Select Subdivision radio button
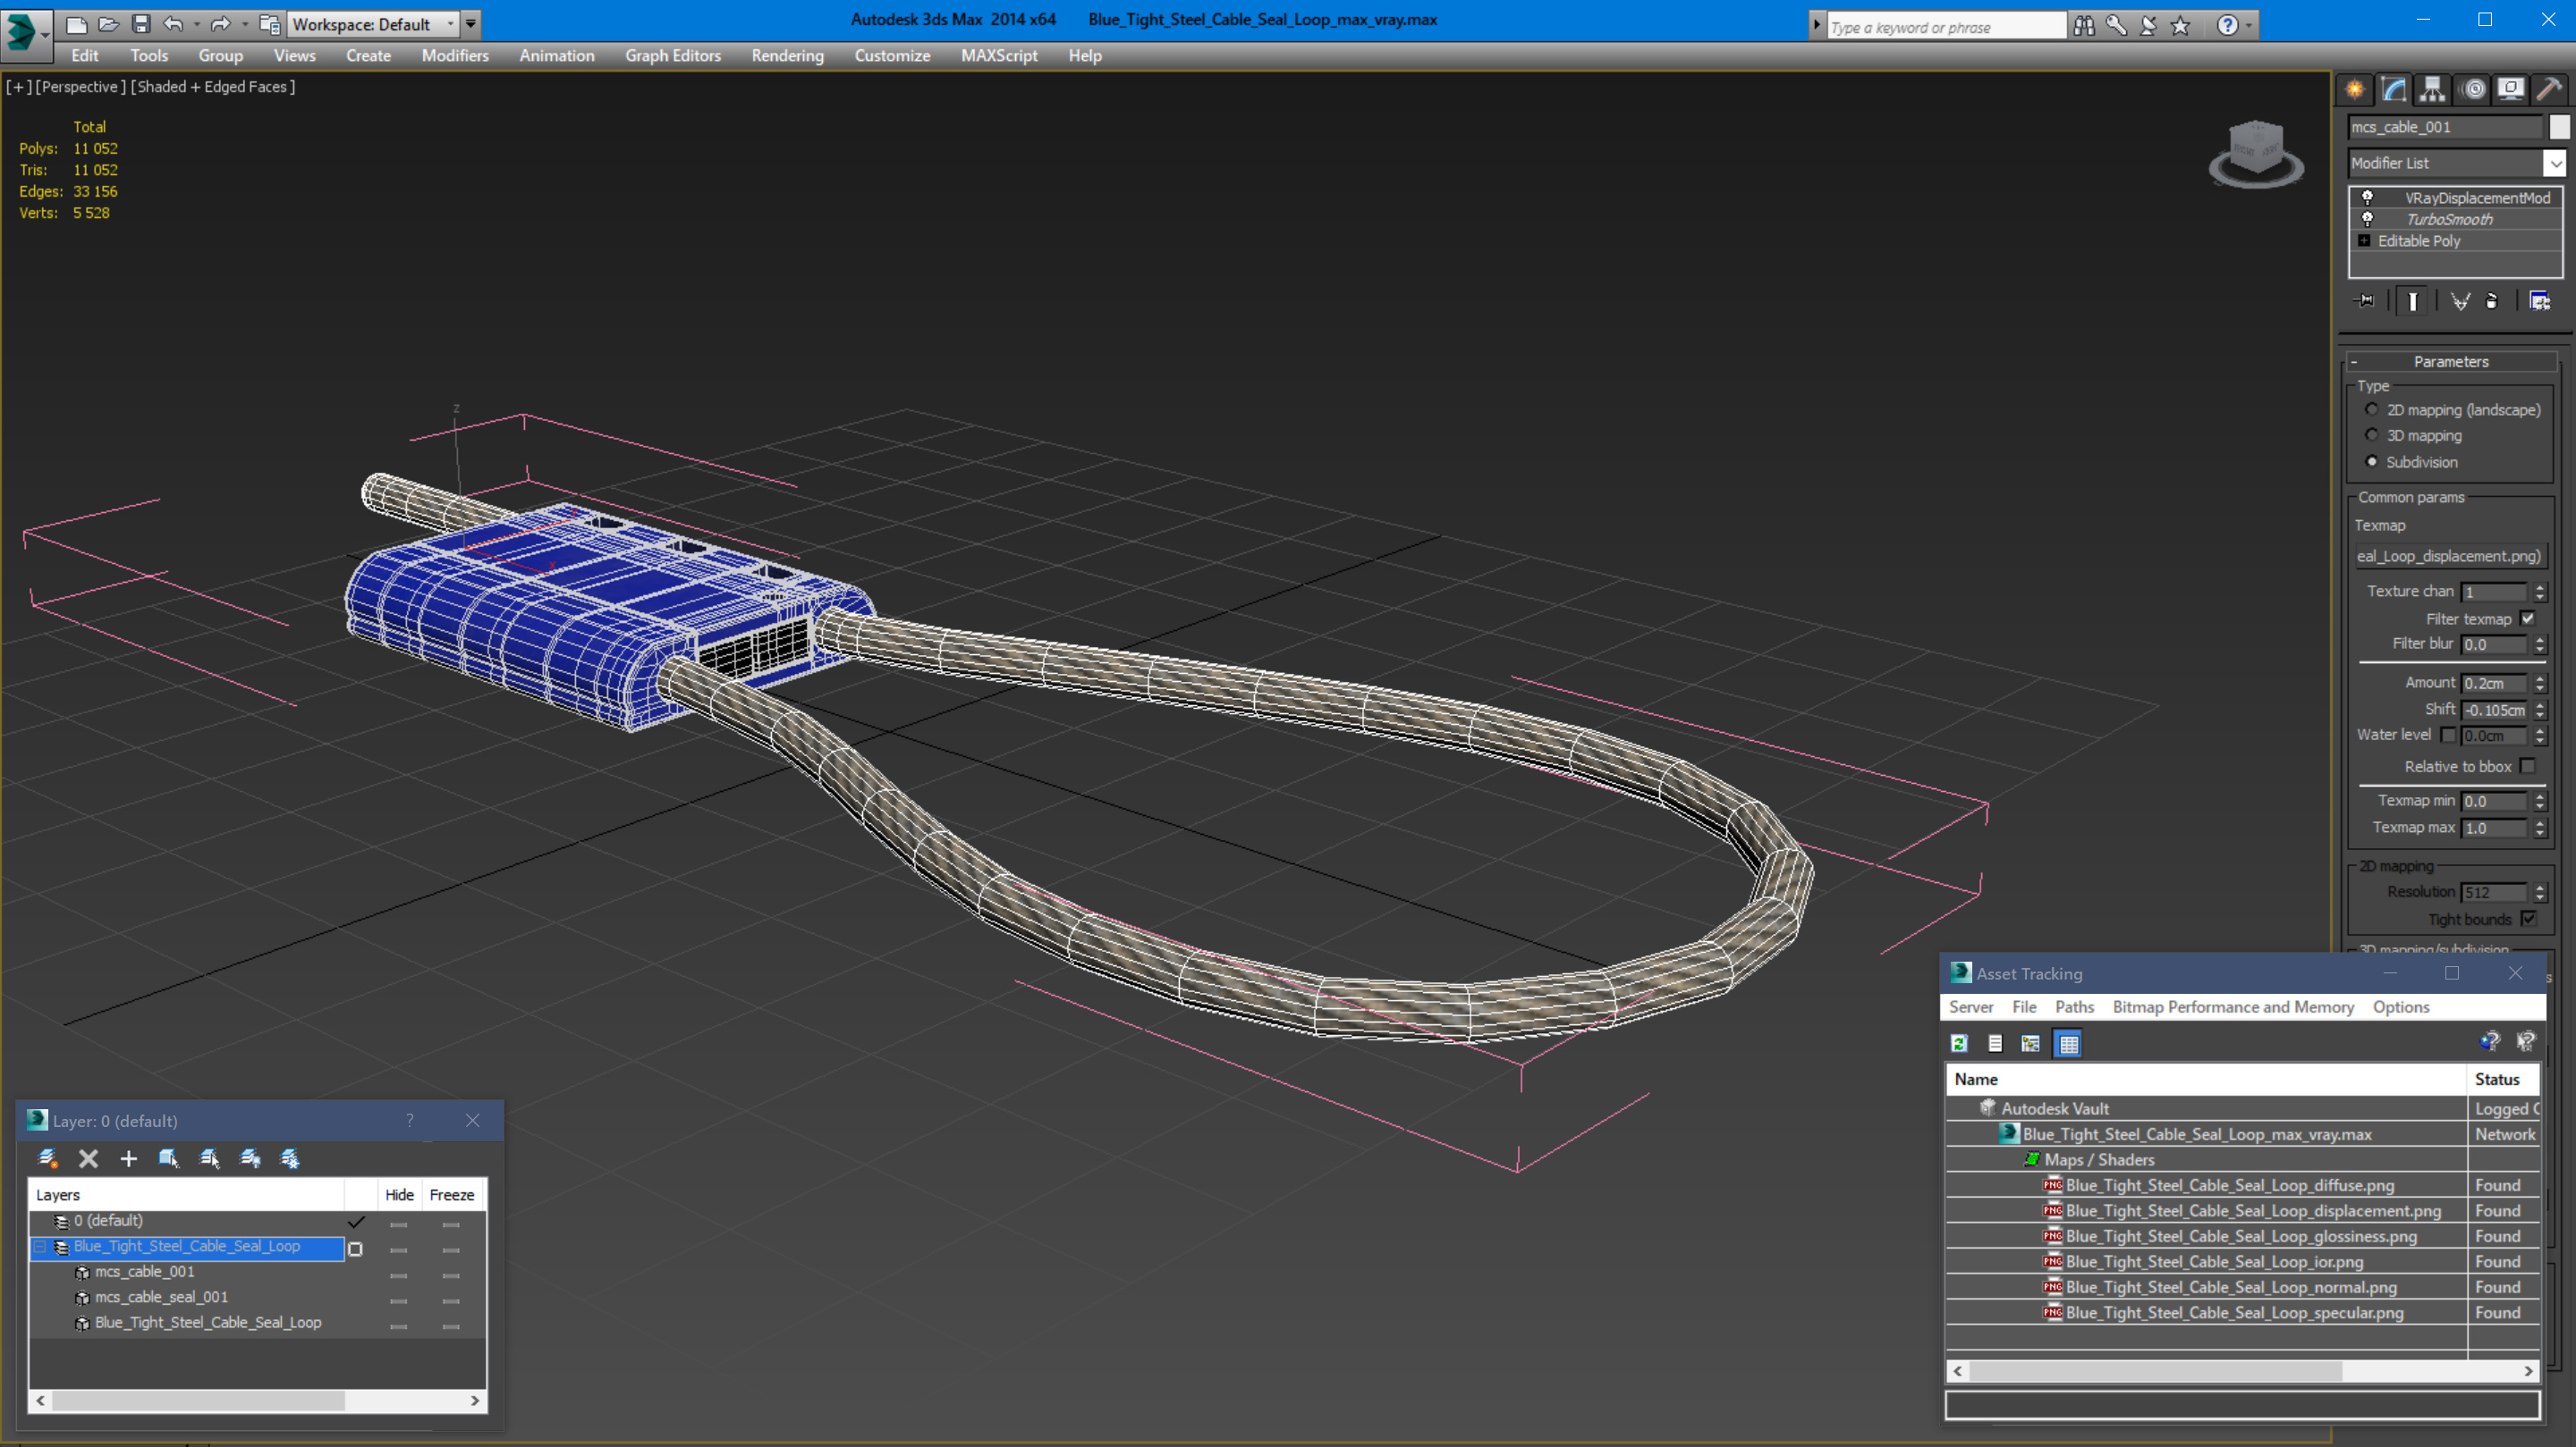 2372,462
